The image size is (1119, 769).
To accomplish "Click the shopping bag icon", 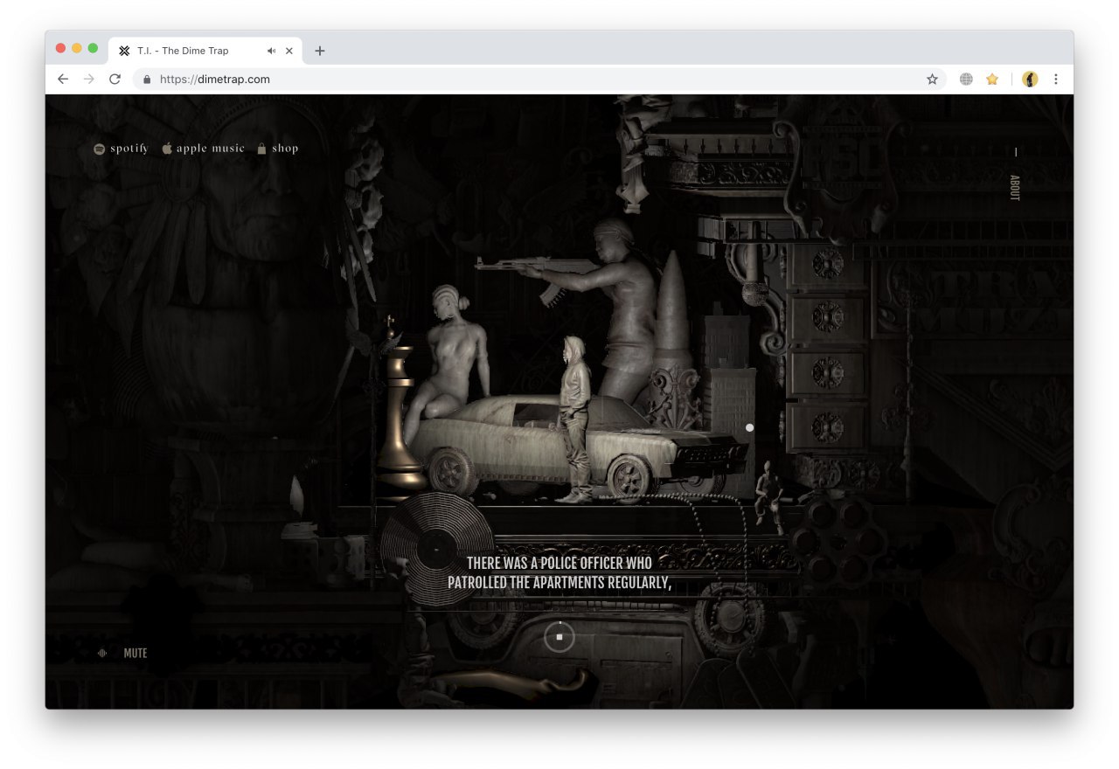I will tap(261, 149).
